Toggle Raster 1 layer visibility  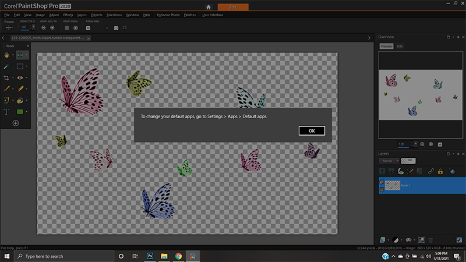pyautogui.click(x=382, y=182)
